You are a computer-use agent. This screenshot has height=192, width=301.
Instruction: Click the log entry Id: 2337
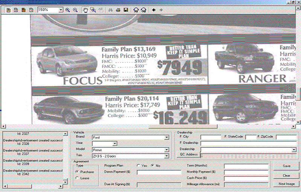pyautogui.click(x=23, y=154)
